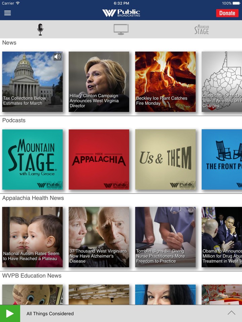Screen dimensions: 242x322
Task: Open Candidate for Sheriff Arrested story
Action: pyautogui.click(x=222, y=82)
